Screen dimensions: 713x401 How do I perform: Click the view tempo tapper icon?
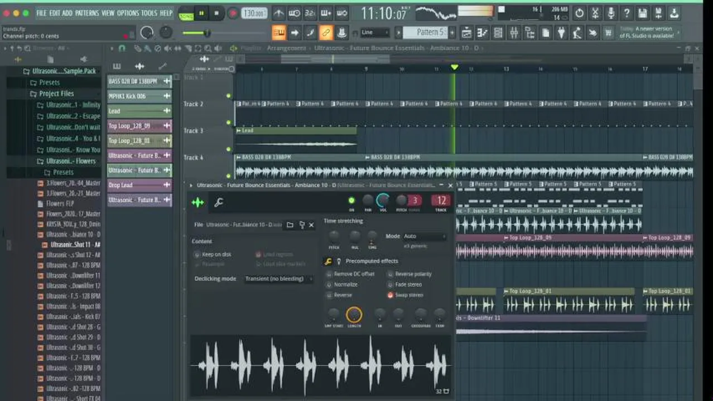[x=577, y=33]
